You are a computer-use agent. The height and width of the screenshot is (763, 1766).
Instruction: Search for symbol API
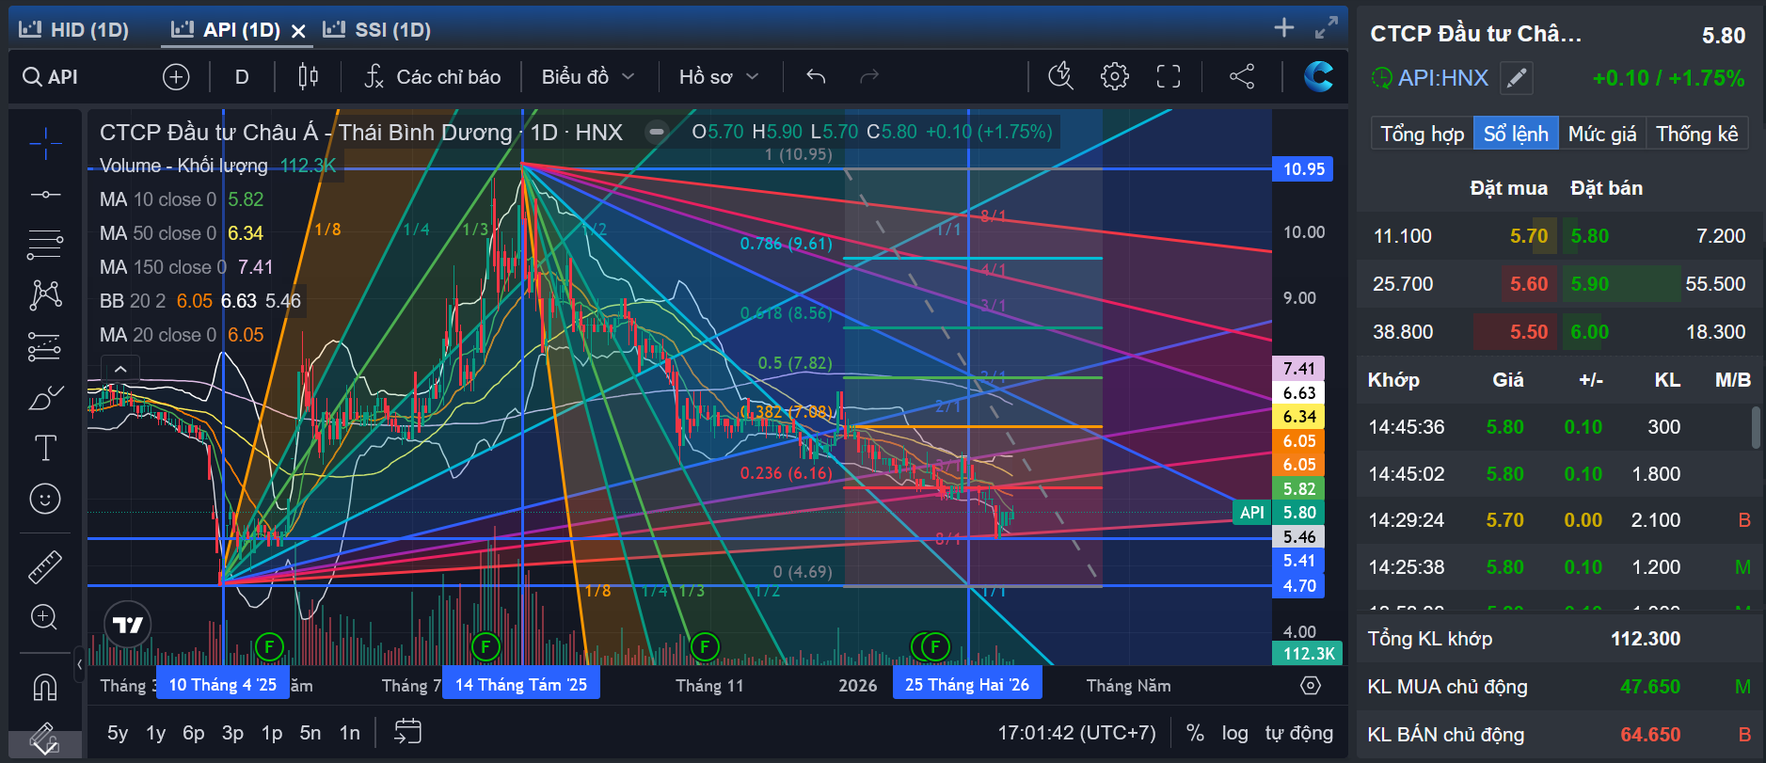tap(51, 77)
